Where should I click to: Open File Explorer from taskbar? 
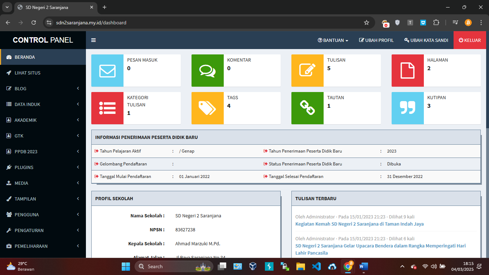300,266
